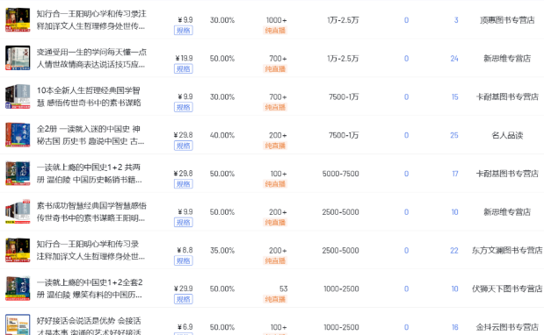
Task: Select price ¥19.9 cell
Action: click(x=184, y=59)
